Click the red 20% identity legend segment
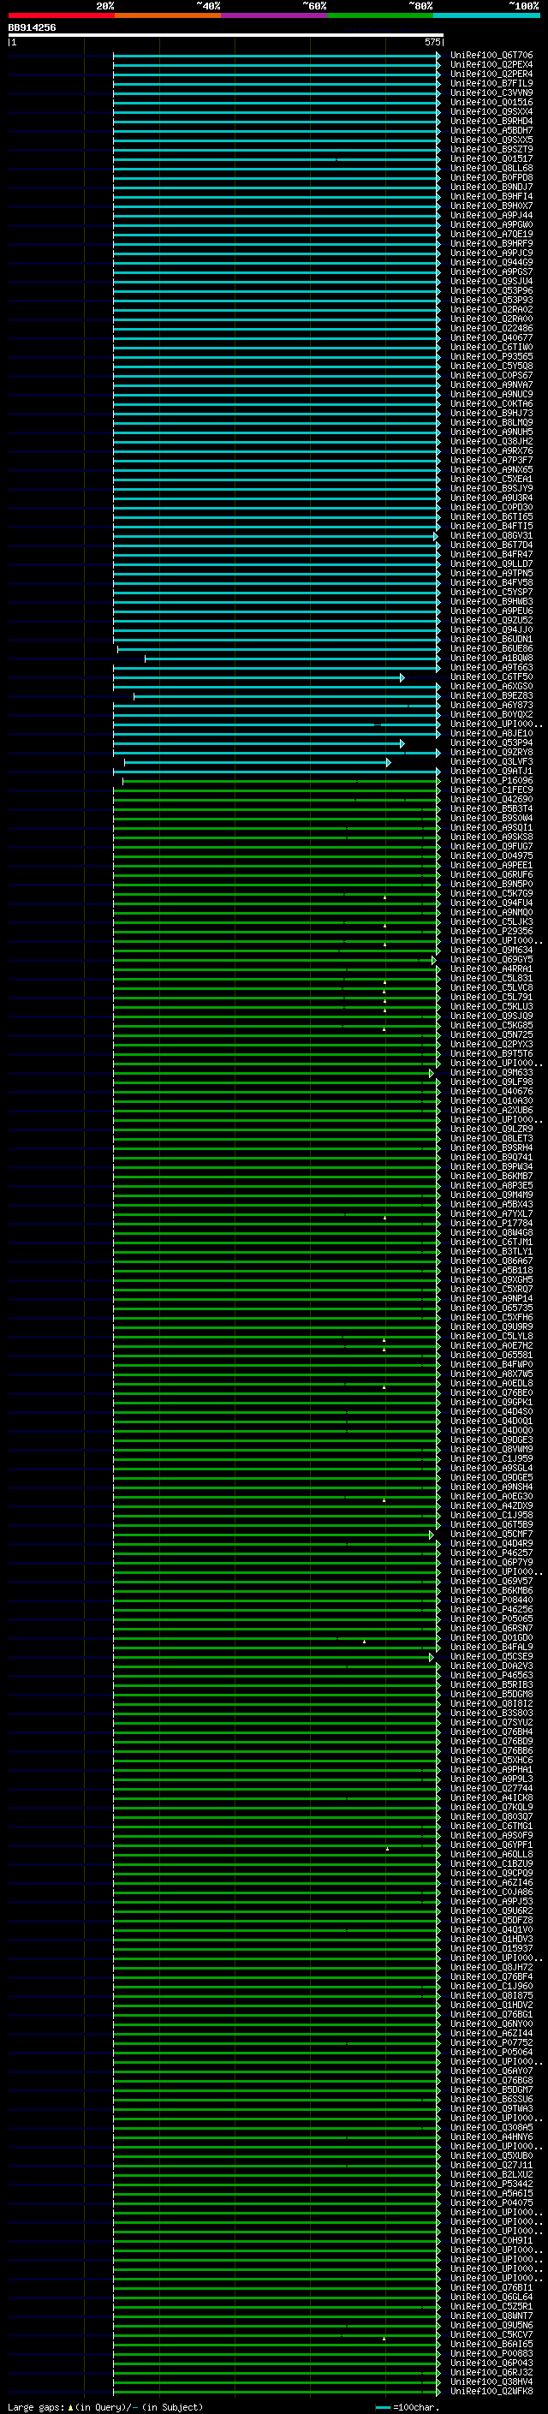Viewport: 548px width, 2414px height. (61, 16)
